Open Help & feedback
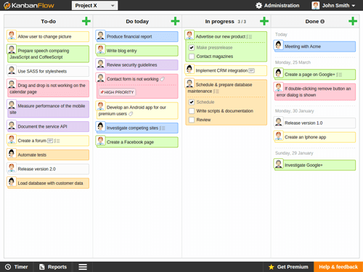Image resolution: width=363 pixels, height=272 pixels. point(338,267)
